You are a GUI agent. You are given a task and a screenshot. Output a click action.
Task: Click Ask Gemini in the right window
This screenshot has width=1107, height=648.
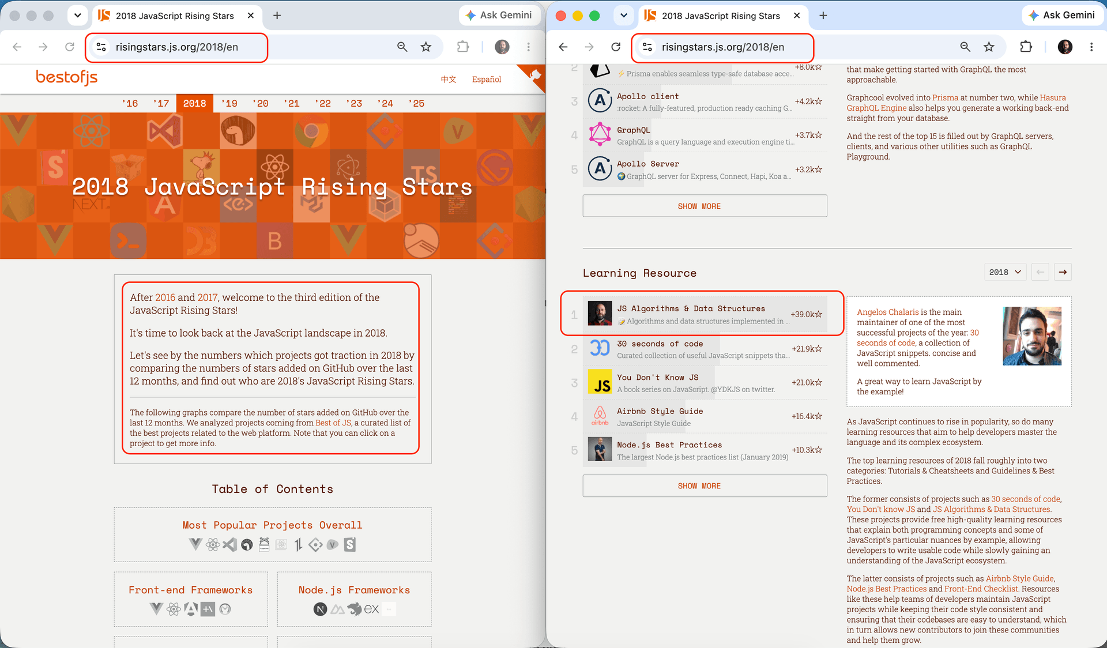pyautogui.click(x=1062, y=15)
